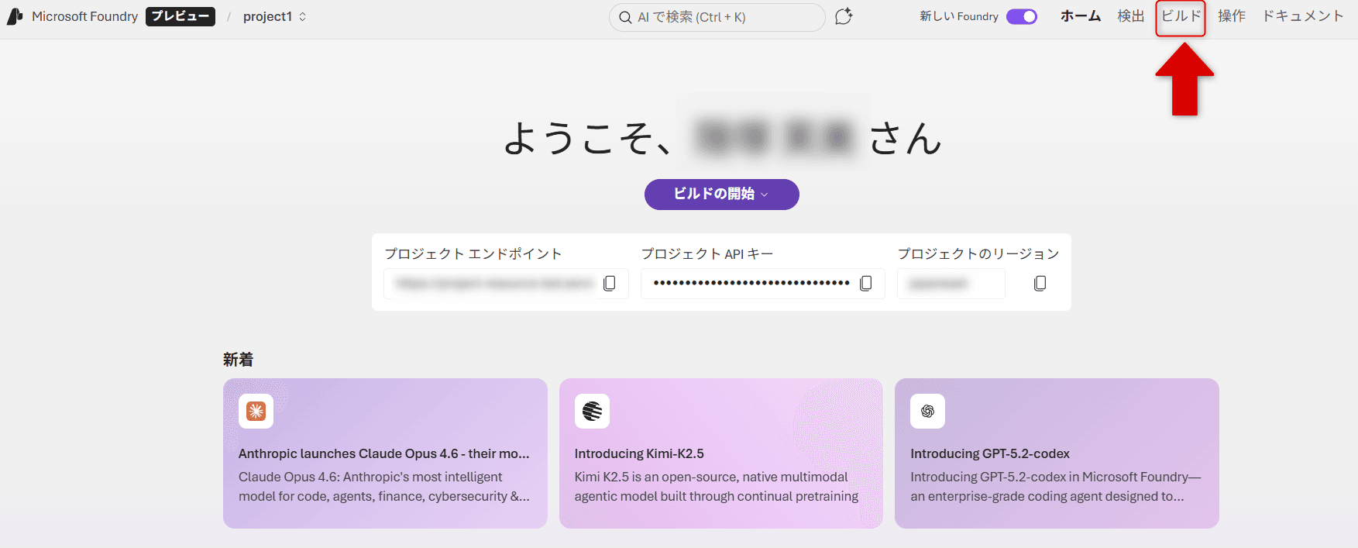Click the Anthropic logo icon on the Claude card

[256, 411]
